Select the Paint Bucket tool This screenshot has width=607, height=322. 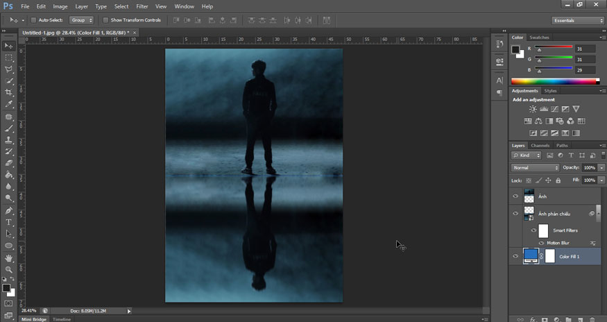[x=8, y=175]
